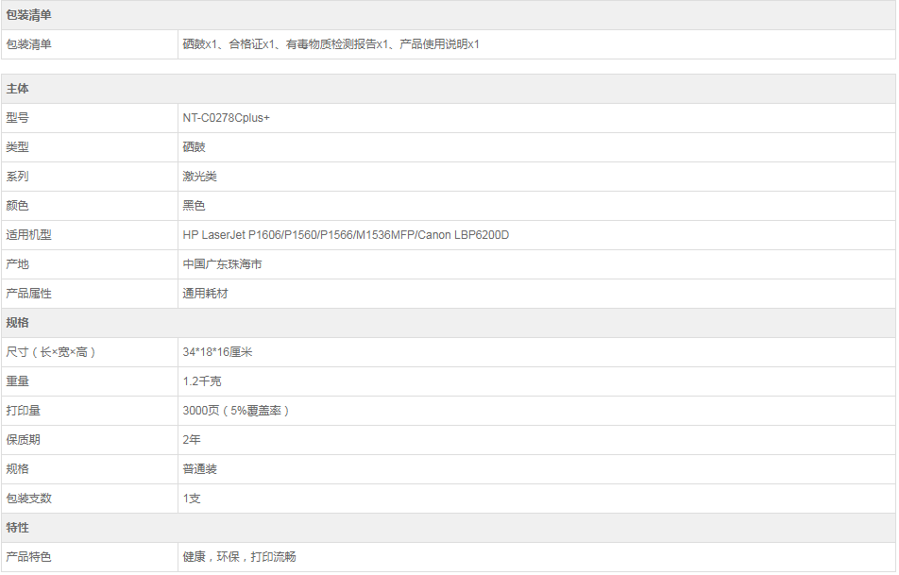Select the packing list value 硒鼓x1、合格证x1
899x575 pixels.
pos(331,44)
